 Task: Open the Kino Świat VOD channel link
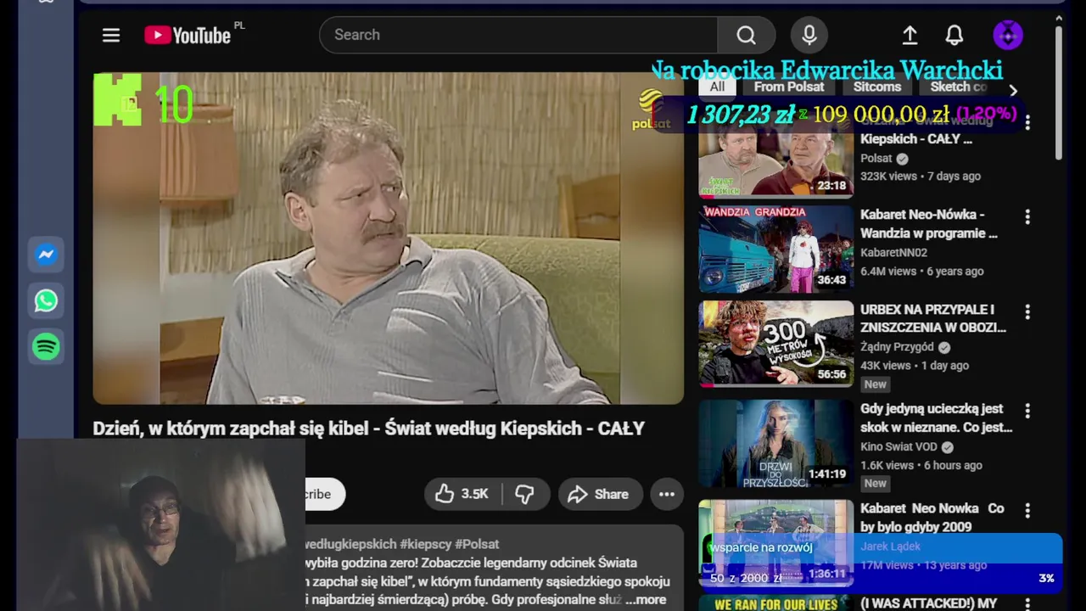[898, 446]
